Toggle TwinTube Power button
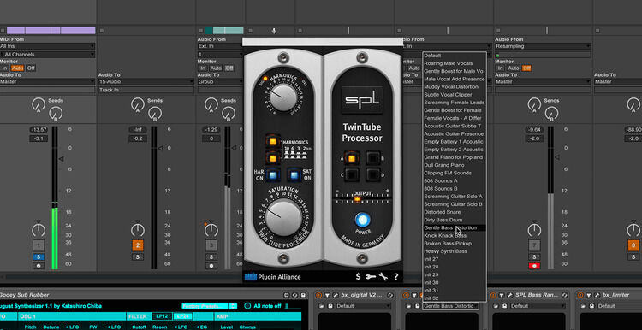642x330 pixels. (x=362, y=220)
